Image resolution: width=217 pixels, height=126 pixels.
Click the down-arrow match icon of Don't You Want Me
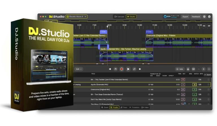point(194,100)
